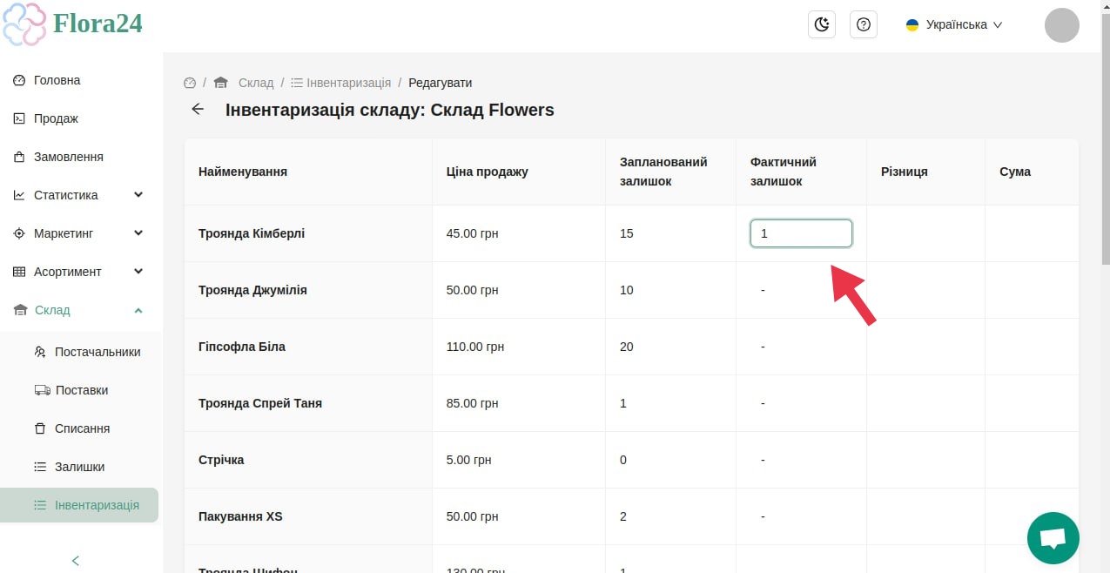Open the user avatar menu

pyautogui.click(x=1062, y=24)
